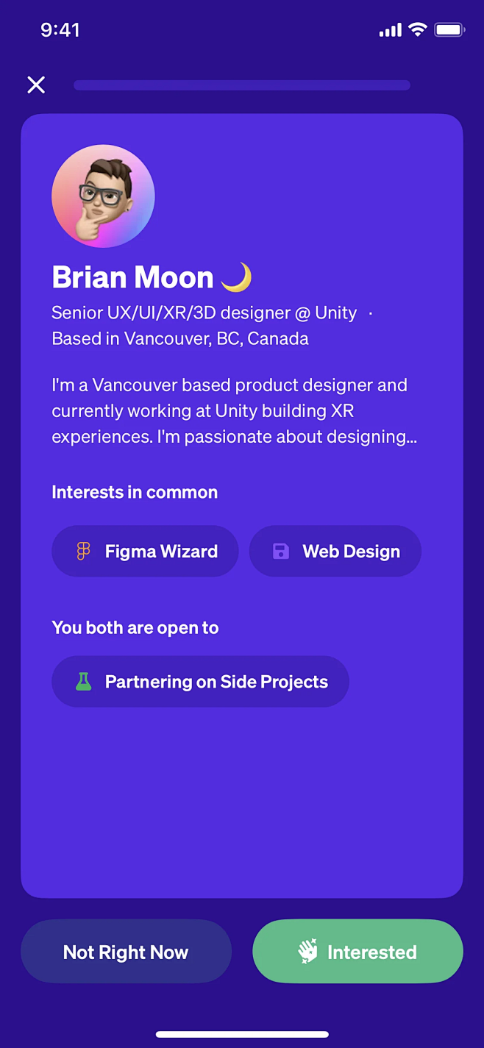
Task: Open Partnering on Side Projects chip
Action: [200, 682]
